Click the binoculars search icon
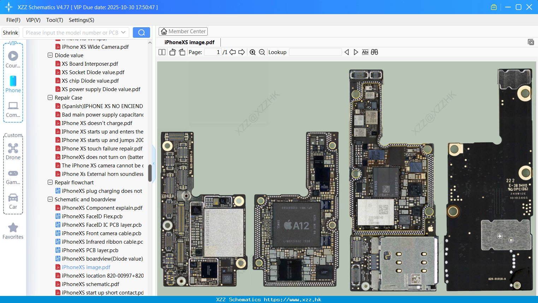Viewport: 538px width, 303px height. coord(374,52)
